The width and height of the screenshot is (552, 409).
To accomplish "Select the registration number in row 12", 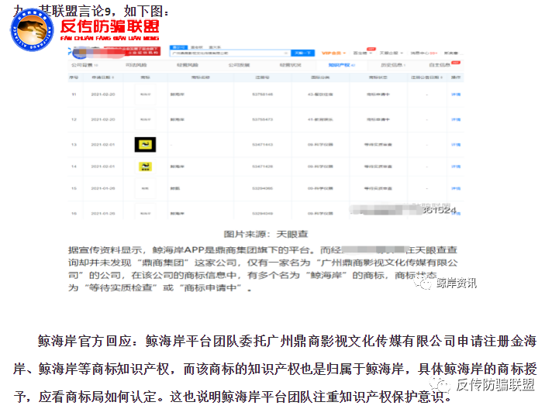I will [262, 119].
